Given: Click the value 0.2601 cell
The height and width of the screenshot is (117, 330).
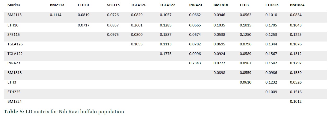Looking at the screenshot, I should pos(137,25).
